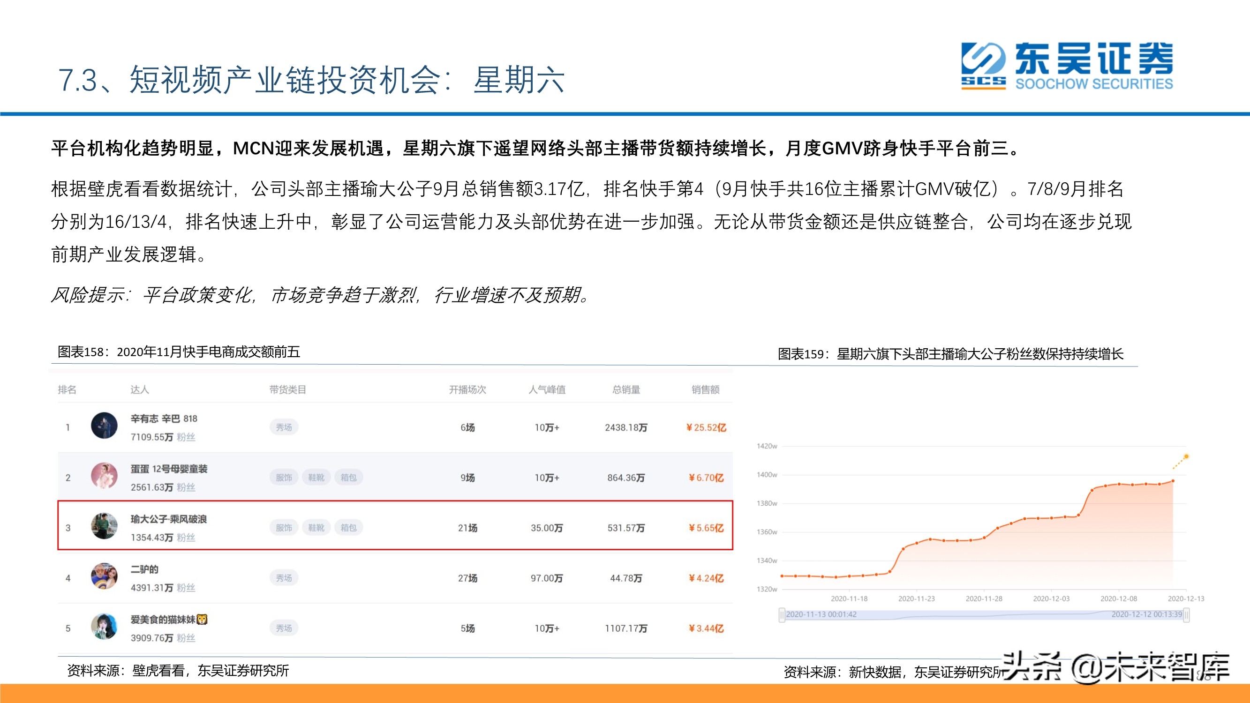
Task: Click the 总销量 column header
Action: coord(626,389)
